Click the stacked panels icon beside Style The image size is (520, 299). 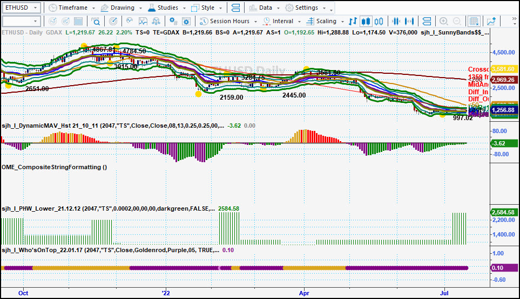(235, 8)
